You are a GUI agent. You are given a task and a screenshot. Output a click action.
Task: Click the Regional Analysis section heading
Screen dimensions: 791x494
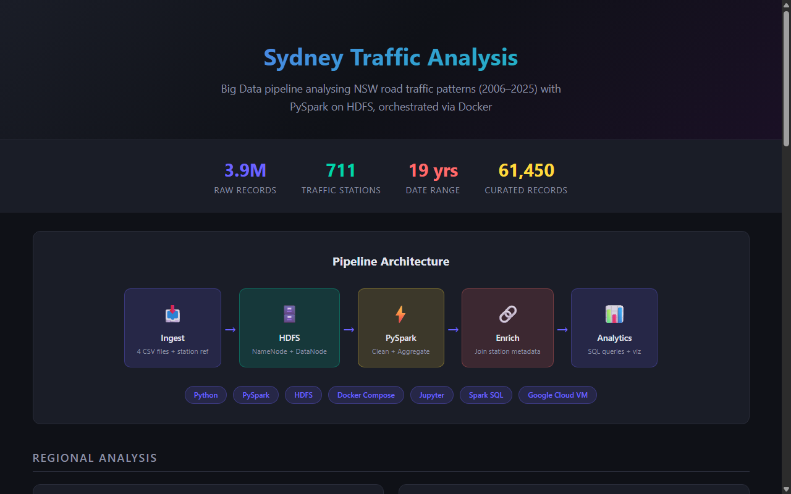coord(95,458)
